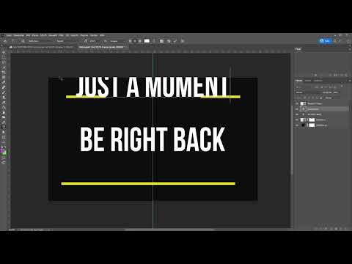Hide the topmost layer eye icon

pos(297,103)
